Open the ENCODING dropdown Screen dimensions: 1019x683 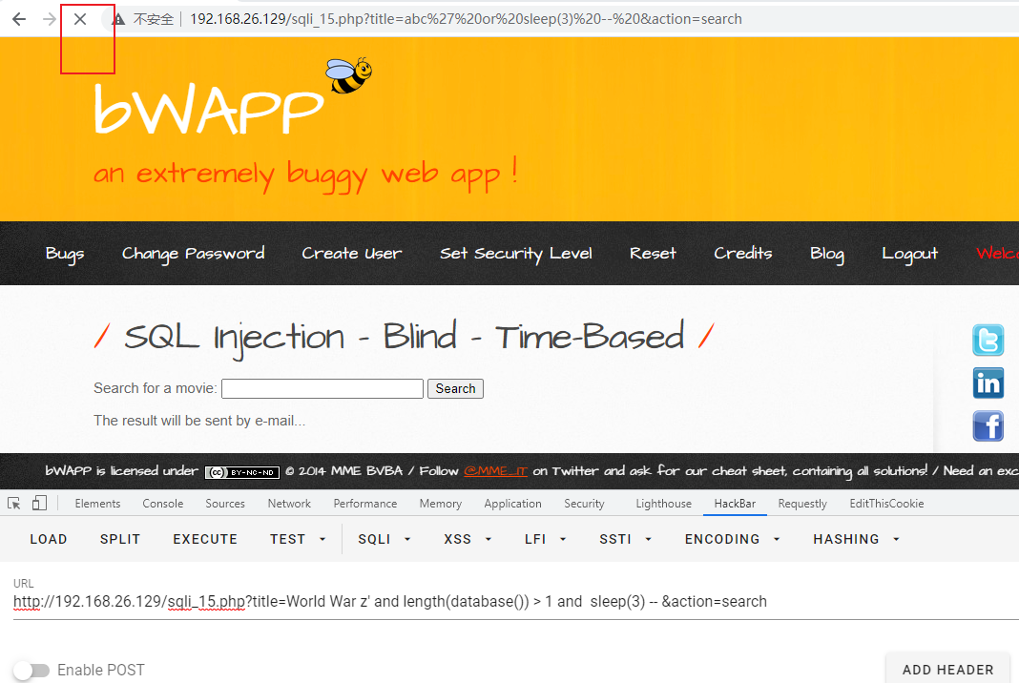732,539
